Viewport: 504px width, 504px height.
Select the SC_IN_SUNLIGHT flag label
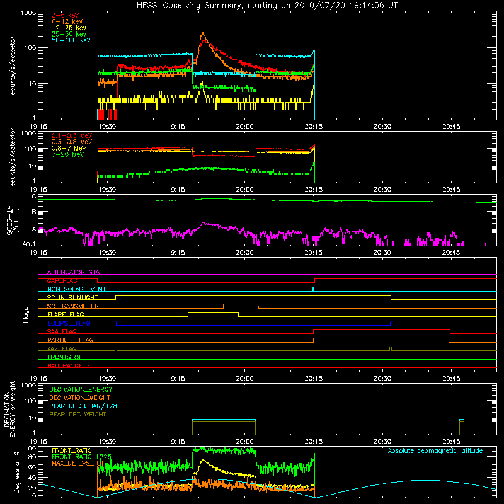pyautogui.click(x=72, y=297)
